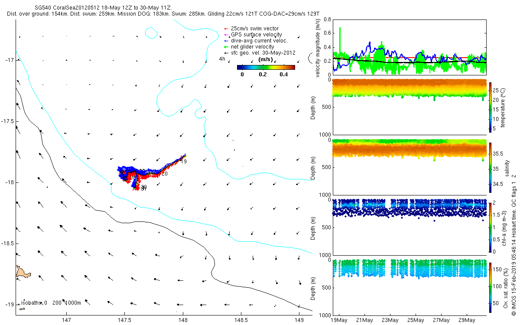
Task: Click the '23May' date tick label
Action: (x=390, y=320)
